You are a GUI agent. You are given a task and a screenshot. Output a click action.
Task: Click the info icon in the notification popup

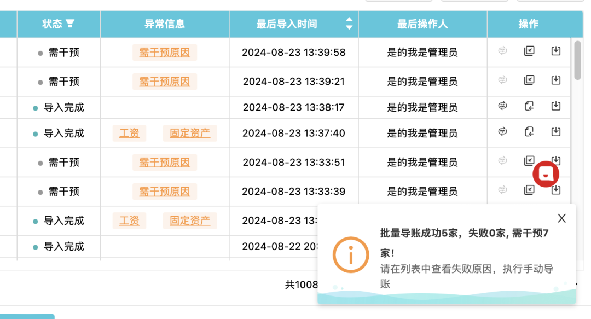click(350, 255)
